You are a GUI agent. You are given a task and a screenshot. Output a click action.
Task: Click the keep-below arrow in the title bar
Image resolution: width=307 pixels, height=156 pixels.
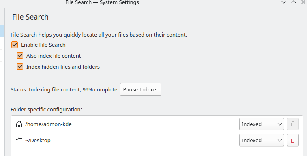[x=284, y=2]
